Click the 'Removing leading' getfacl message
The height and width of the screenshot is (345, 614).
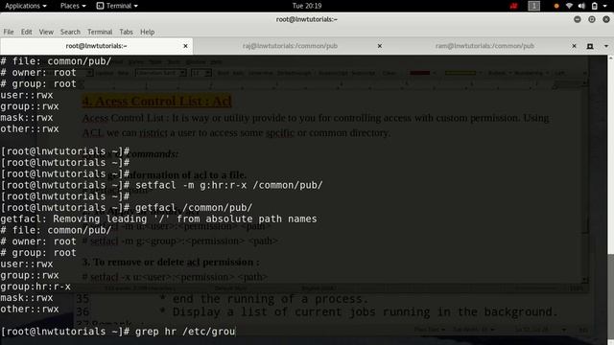point(158,219)
